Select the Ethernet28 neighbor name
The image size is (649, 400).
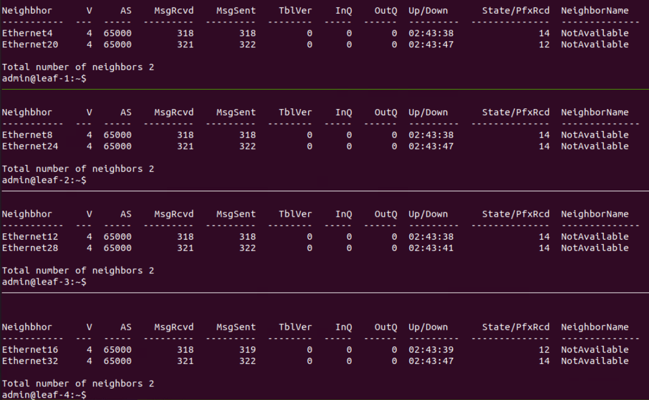click(30, 248)
